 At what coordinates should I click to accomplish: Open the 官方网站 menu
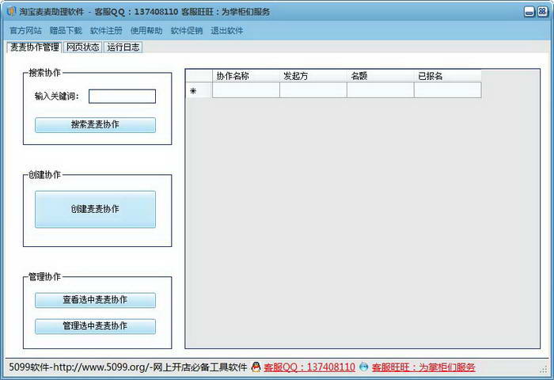tap(25, 31)
